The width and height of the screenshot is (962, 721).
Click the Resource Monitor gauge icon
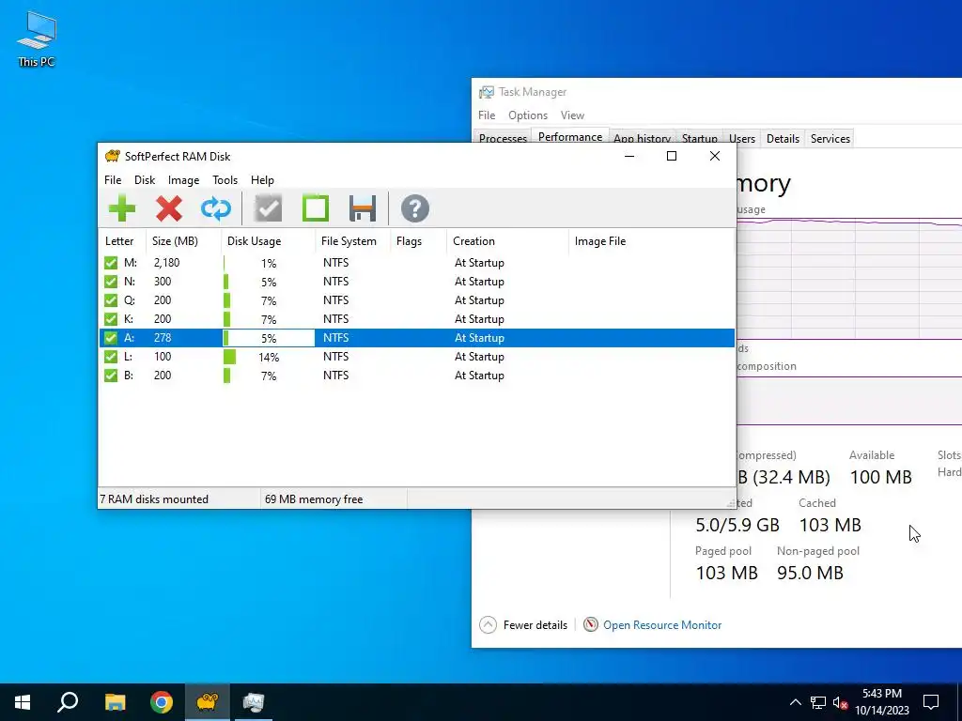point(590,624)
